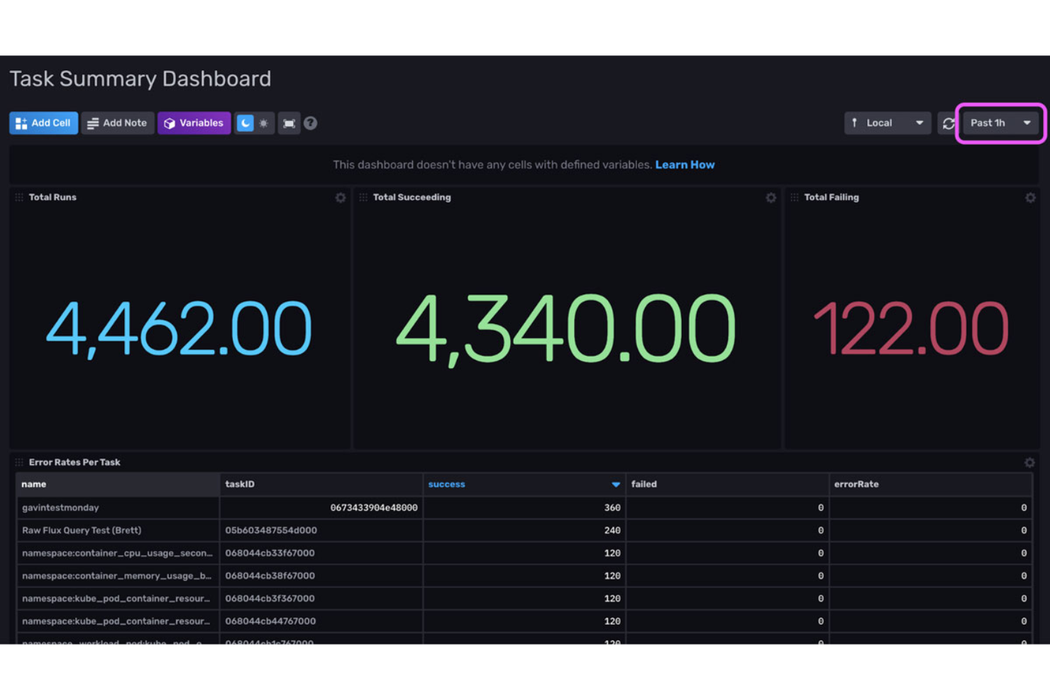
Task: Click the Learn How link
Action: click(685, 165)
